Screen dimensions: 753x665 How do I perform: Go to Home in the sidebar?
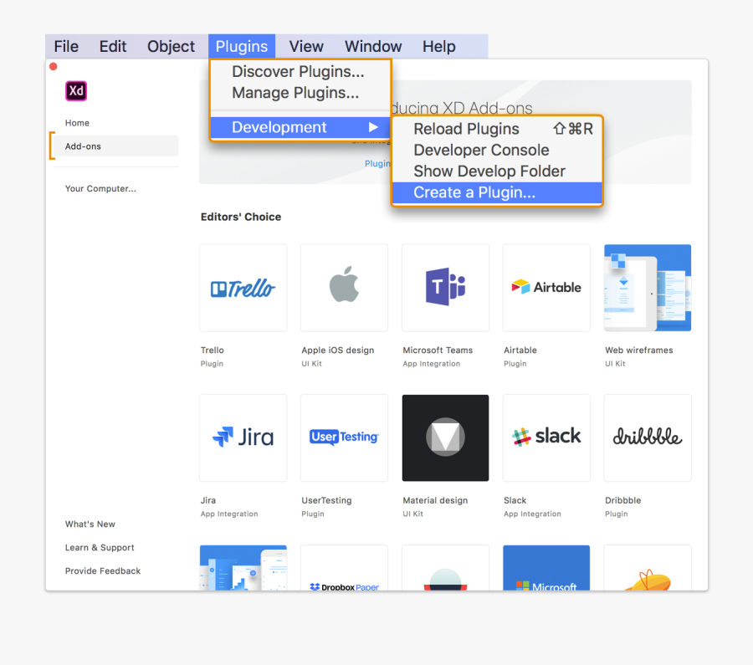(78, 123)
